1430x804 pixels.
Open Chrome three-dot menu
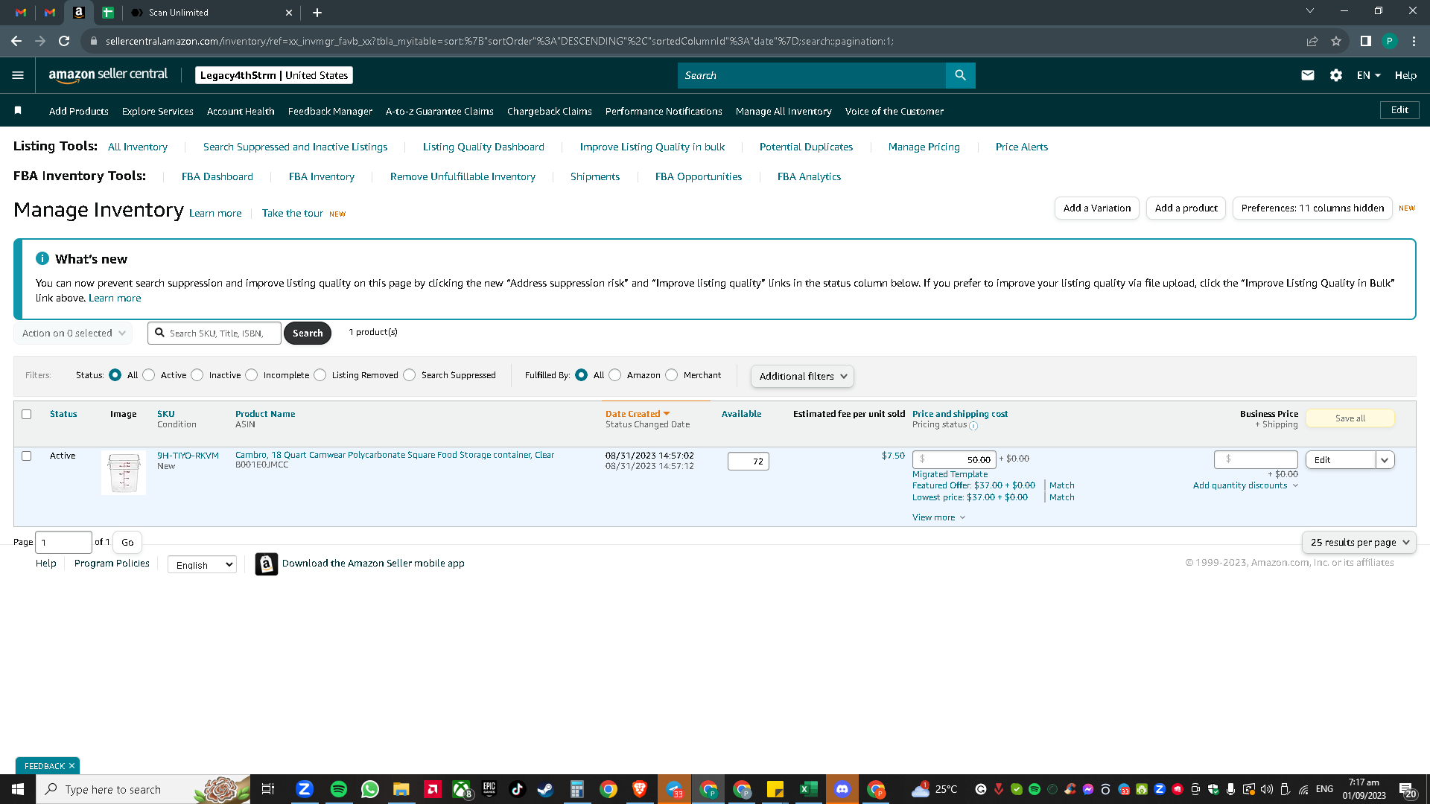[x=1414, y=41]
